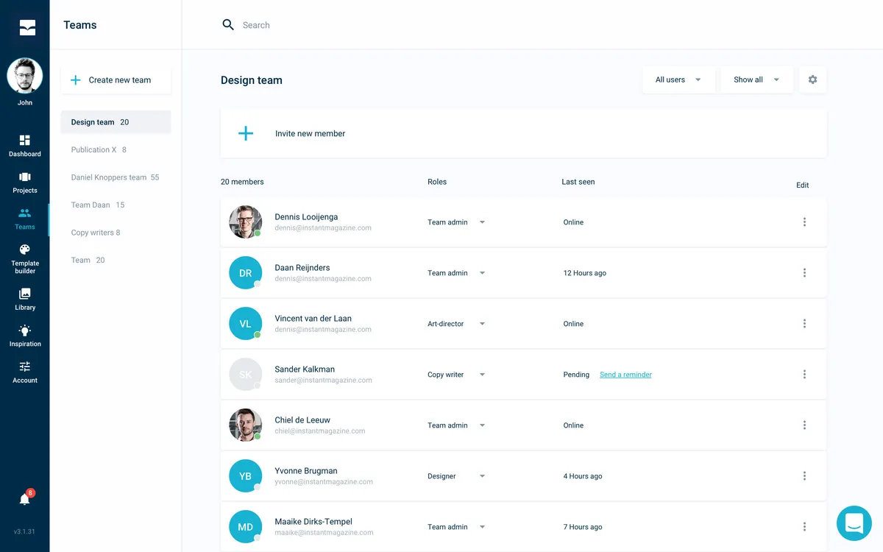The width and height of the screenshot is (883, 552).
Task: Open the chat support bubble
Action: click(x=854, y=523)
